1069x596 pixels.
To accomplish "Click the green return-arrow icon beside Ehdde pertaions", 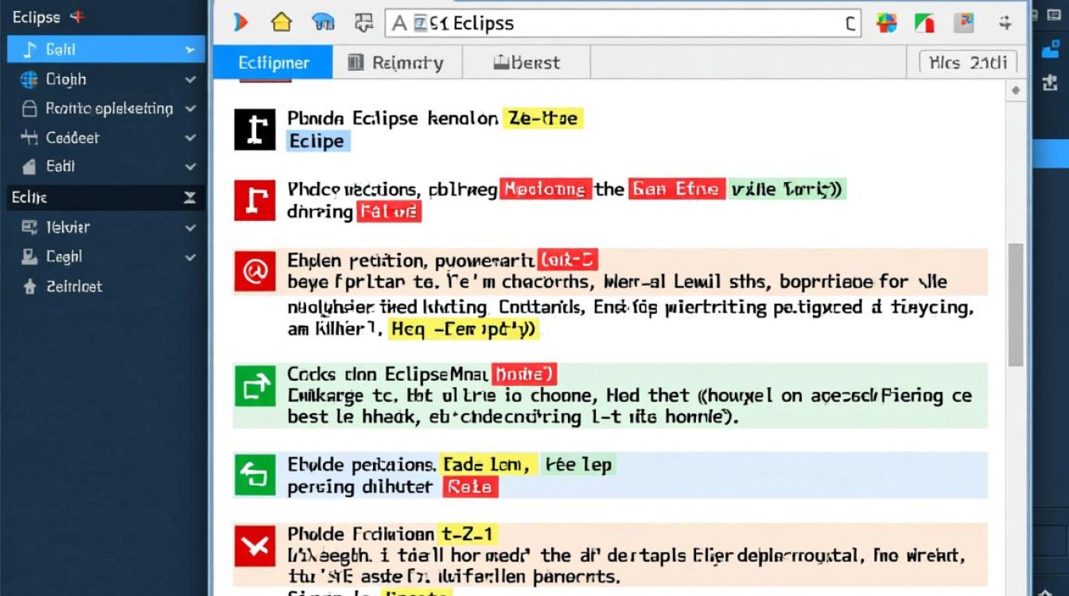I will pyautogui.click(x=255, y=475).
